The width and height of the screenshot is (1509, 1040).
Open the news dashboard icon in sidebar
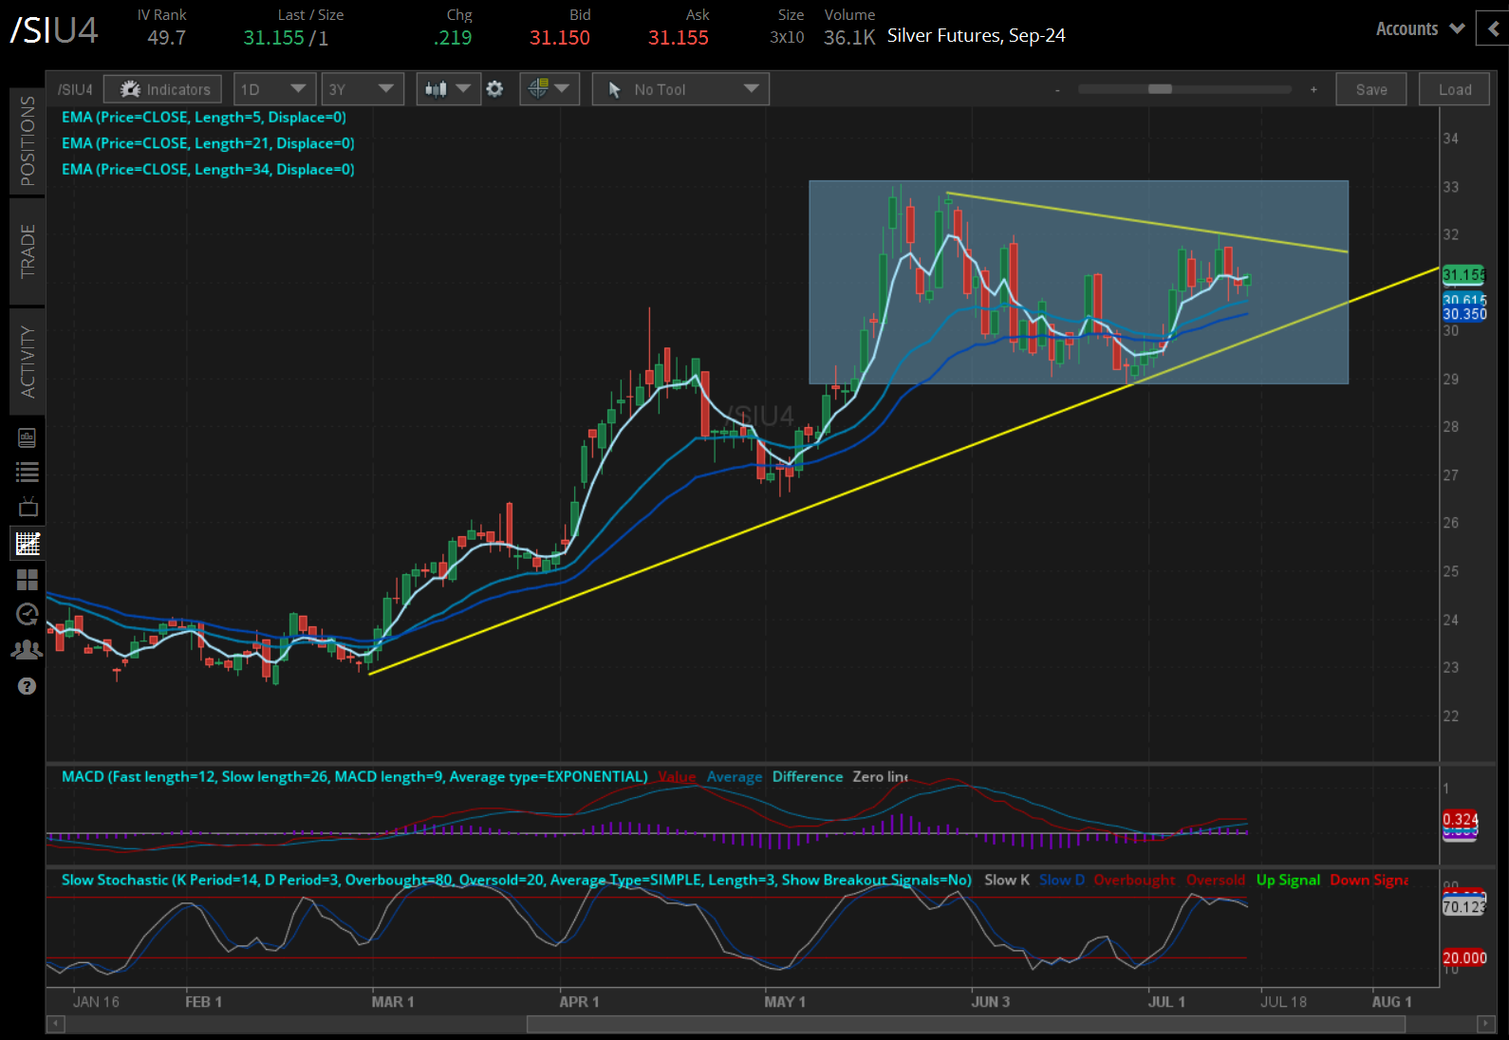coord(27,437)
